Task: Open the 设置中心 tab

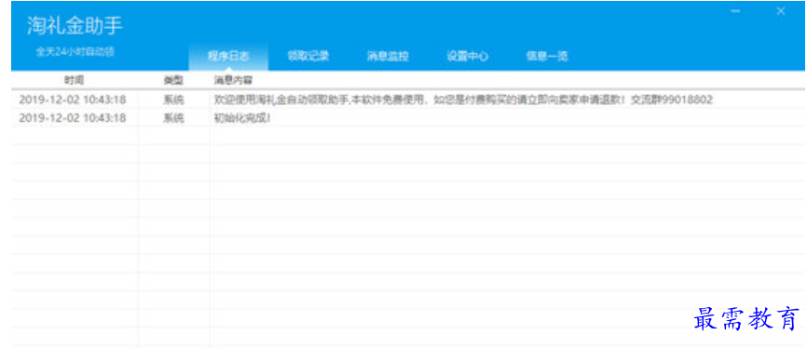Action: click(x=467, y=56)
